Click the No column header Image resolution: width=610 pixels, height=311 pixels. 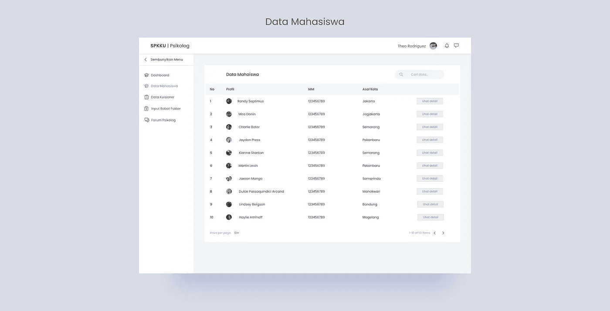[x=212, y=89]
